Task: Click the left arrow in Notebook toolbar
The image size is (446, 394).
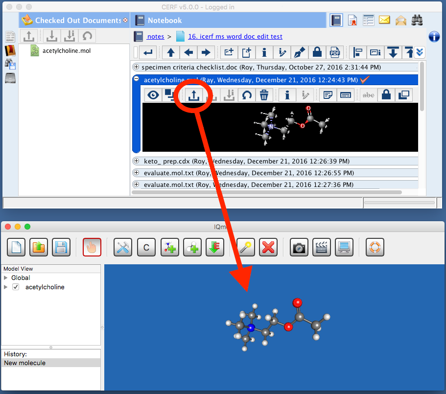Action: 188,52
